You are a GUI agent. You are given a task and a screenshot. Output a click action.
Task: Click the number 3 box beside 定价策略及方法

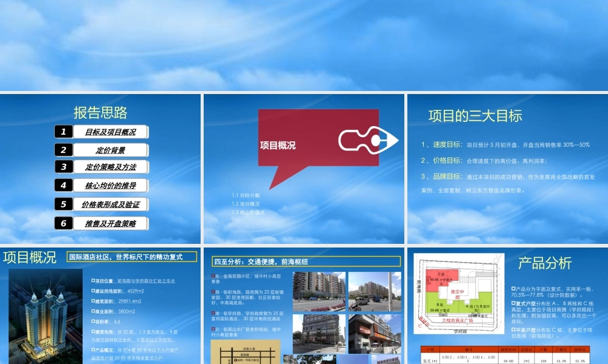(x=63, y=167)
